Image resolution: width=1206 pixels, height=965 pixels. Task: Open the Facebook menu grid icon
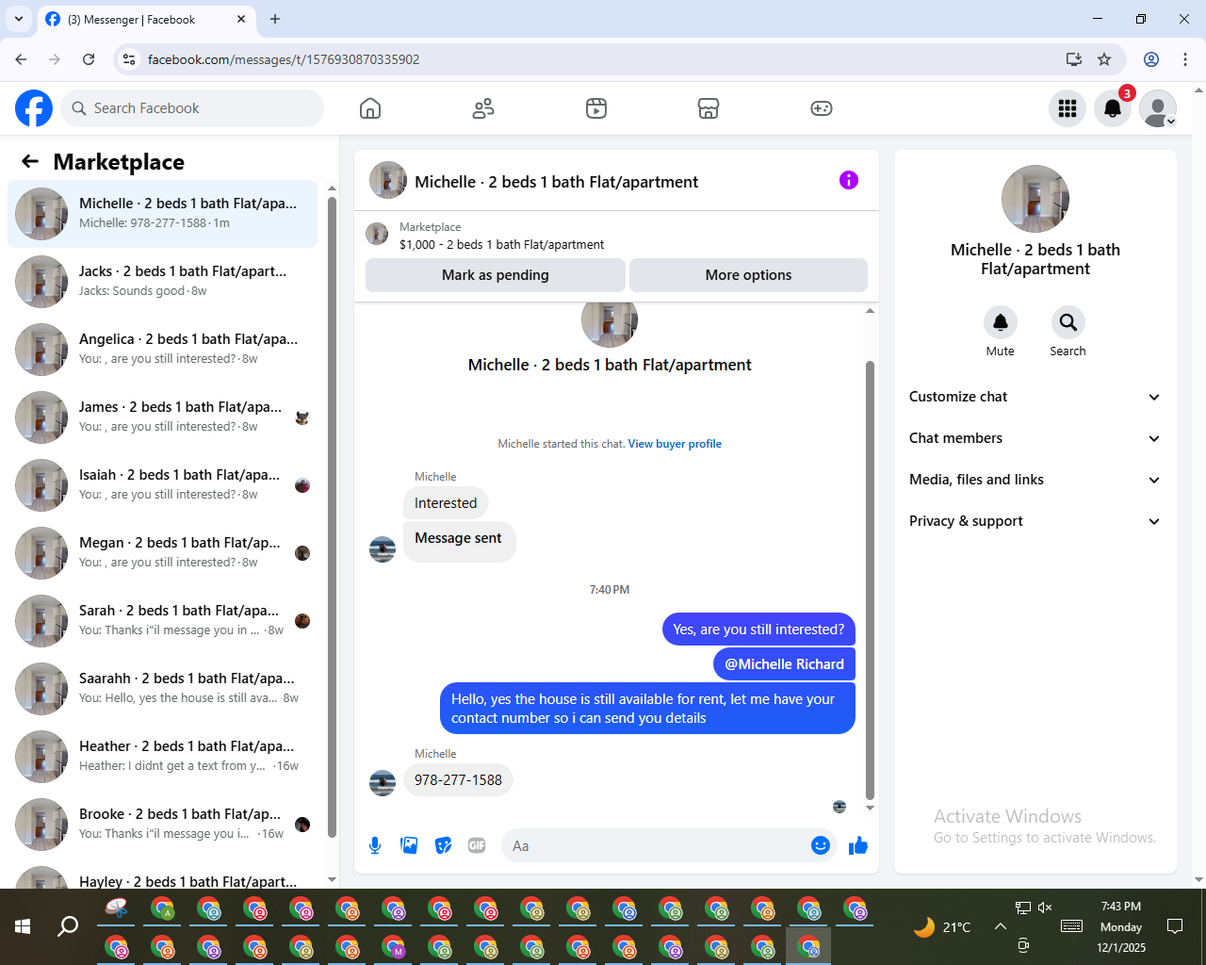coord(1067,108)
